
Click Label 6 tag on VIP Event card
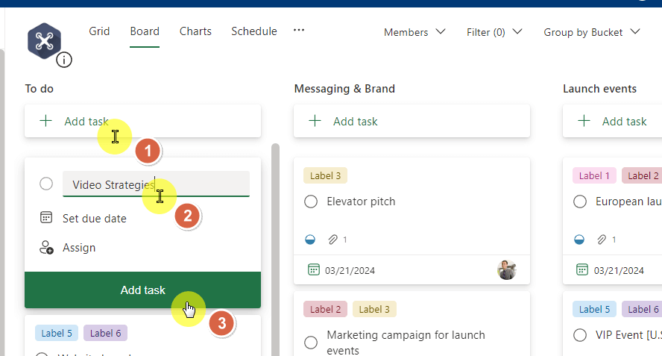click(x=642, y=310)
